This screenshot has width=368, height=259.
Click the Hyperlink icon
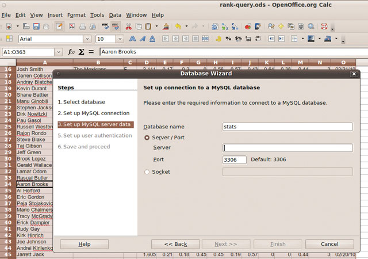(214, 26)
